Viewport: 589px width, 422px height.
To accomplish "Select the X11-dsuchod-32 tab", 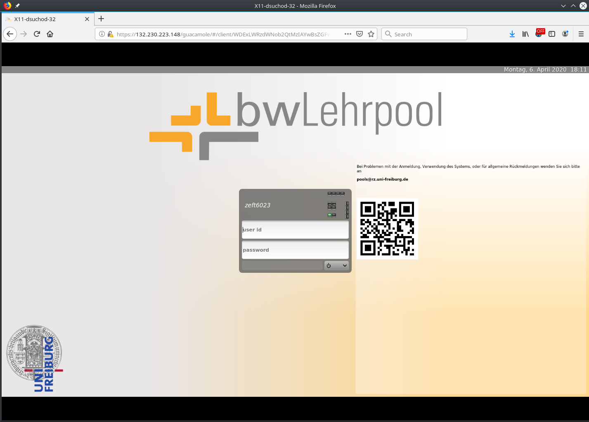I will coord(47,19).
